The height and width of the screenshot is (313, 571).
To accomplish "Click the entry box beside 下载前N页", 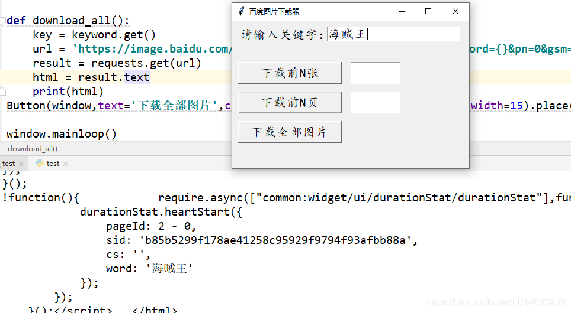I will (376, 102).
